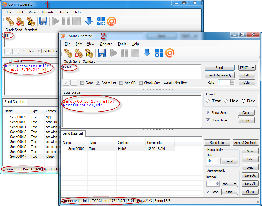Click the Calc button

pyautogui.click(x=247, y=83)
